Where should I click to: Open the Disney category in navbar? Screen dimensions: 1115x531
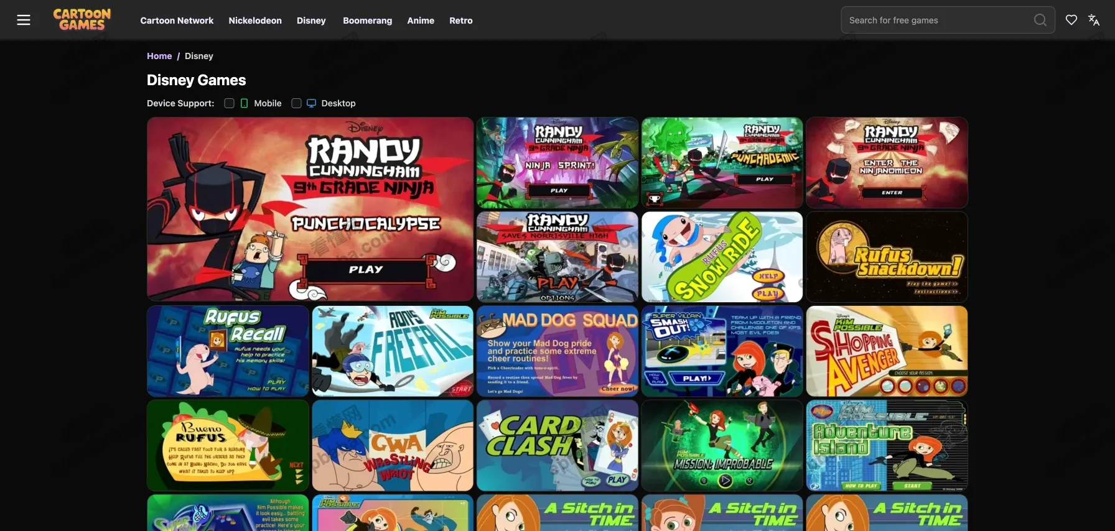click(311, 21)
